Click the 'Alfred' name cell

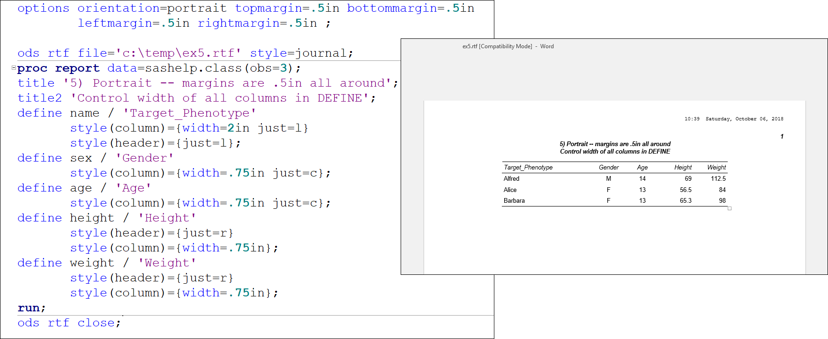(511, 178)
